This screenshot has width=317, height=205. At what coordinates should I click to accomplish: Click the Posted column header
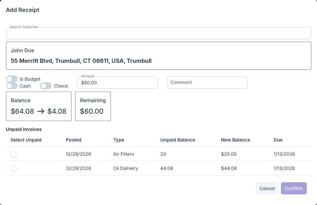(x=73, y=140)
